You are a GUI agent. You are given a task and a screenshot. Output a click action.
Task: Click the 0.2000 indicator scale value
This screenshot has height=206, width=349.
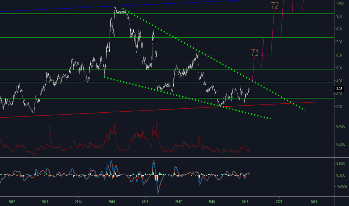341,144
